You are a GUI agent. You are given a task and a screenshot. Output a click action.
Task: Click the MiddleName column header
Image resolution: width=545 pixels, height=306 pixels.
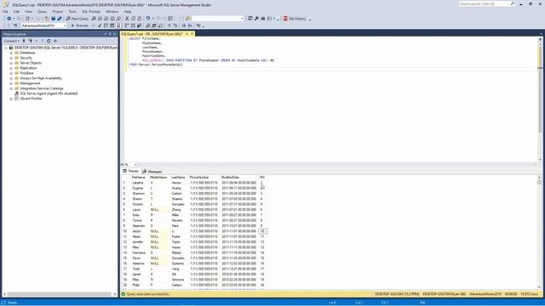[158, 178]
